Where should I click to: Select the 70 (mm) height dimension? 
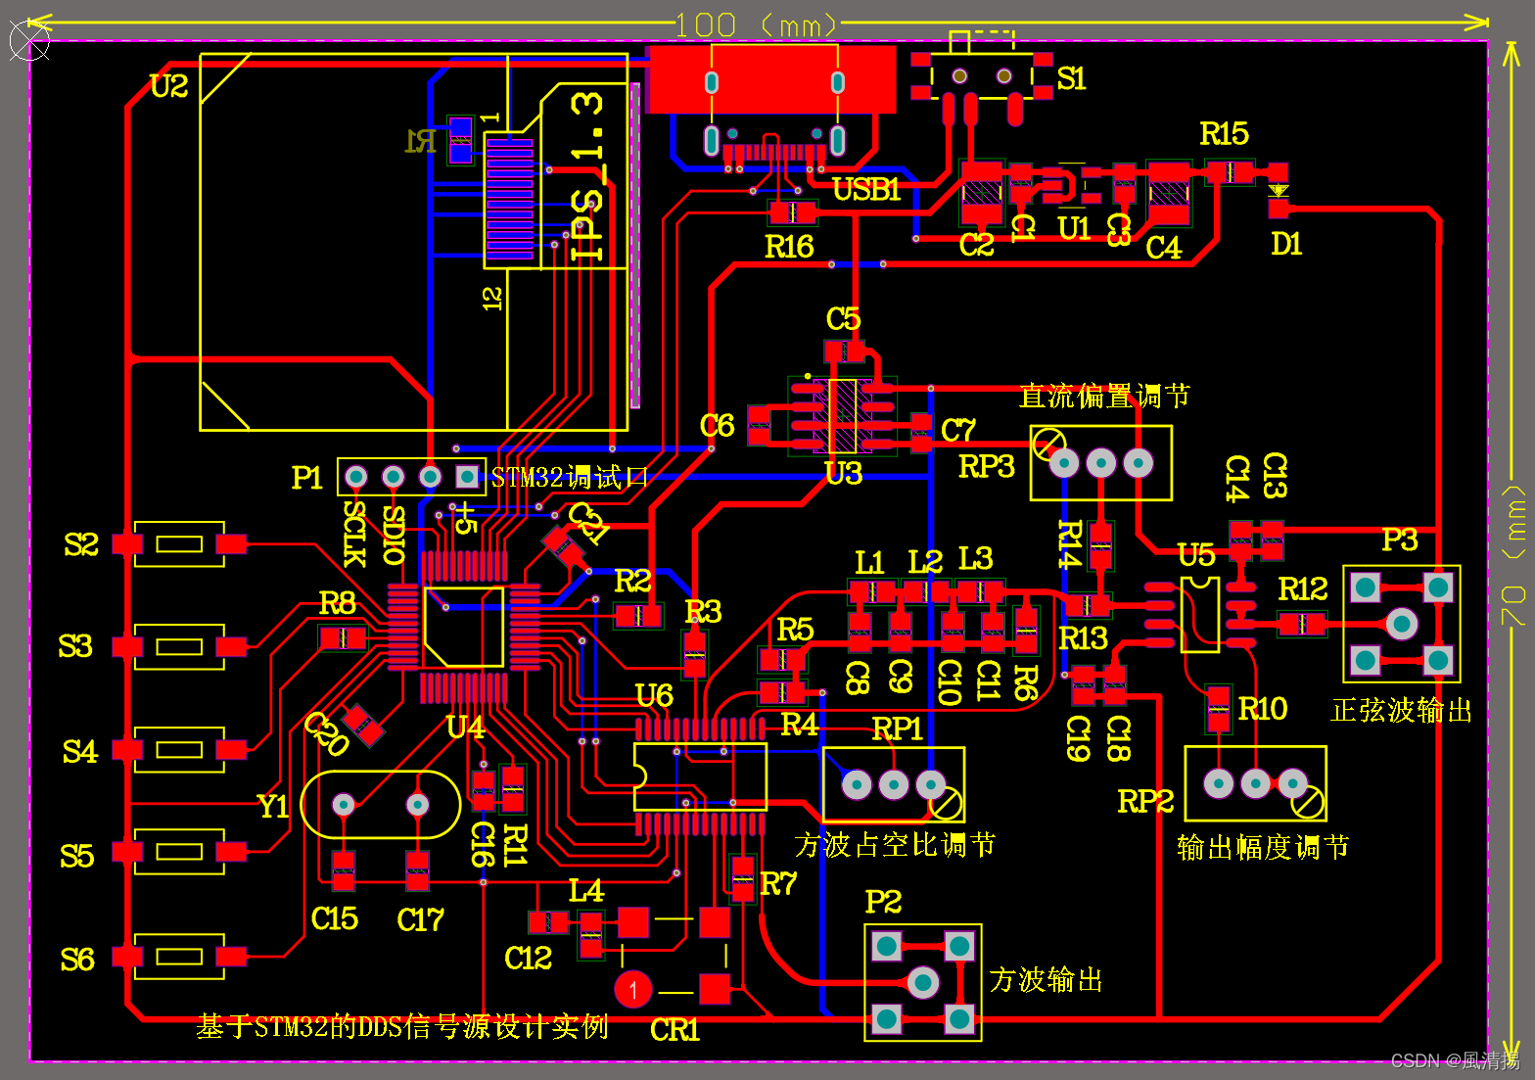(1513, 557)
